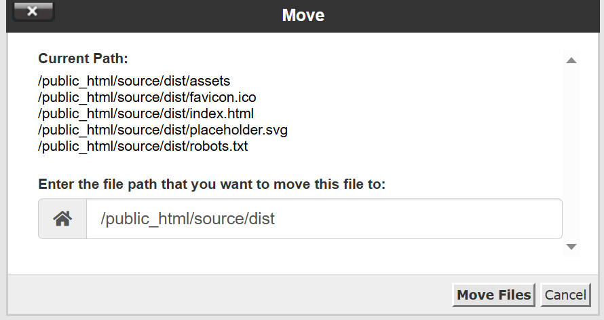Click the 'Enter the file path' instruction label
This screenshot has width=604, height=320.
coord(212,184)
